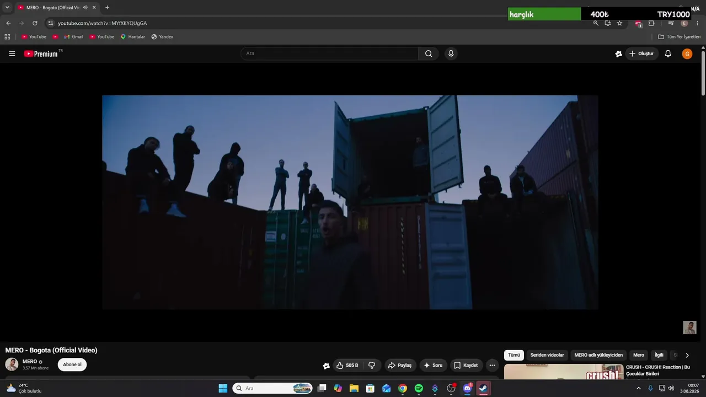
Task: Open the Gmail bookmark
Action: [x=73, y=37]
